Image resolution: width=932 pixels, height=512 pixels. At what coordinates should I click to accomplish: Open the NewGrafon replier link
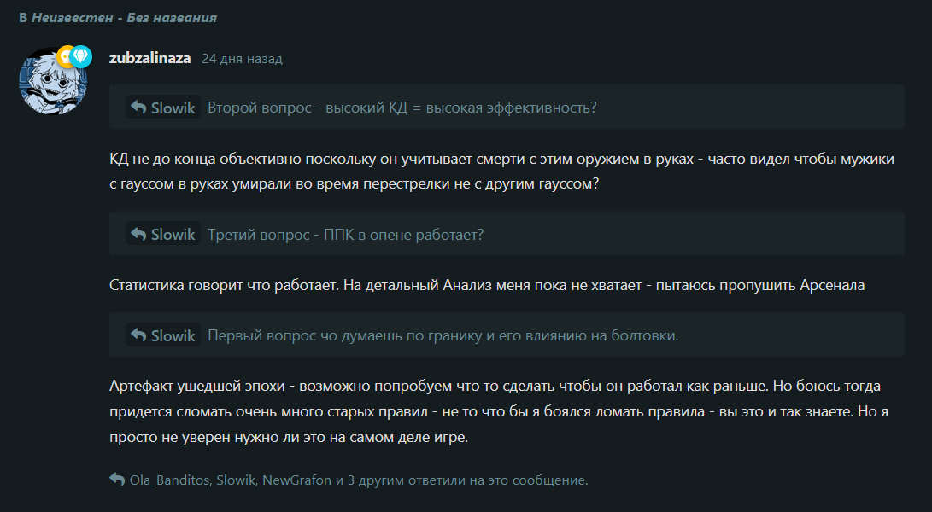click(296, 480)
